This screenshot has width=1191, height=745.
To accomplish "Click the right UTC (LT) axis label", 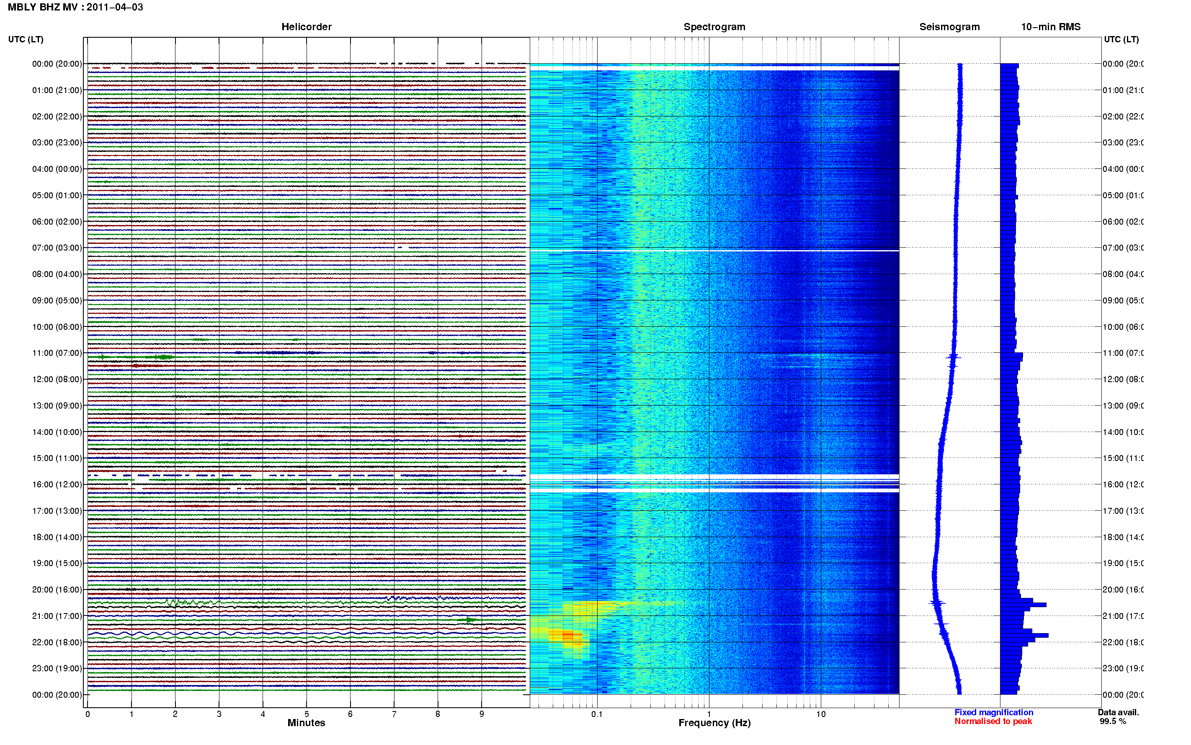I will click(x=1121, y=39).
